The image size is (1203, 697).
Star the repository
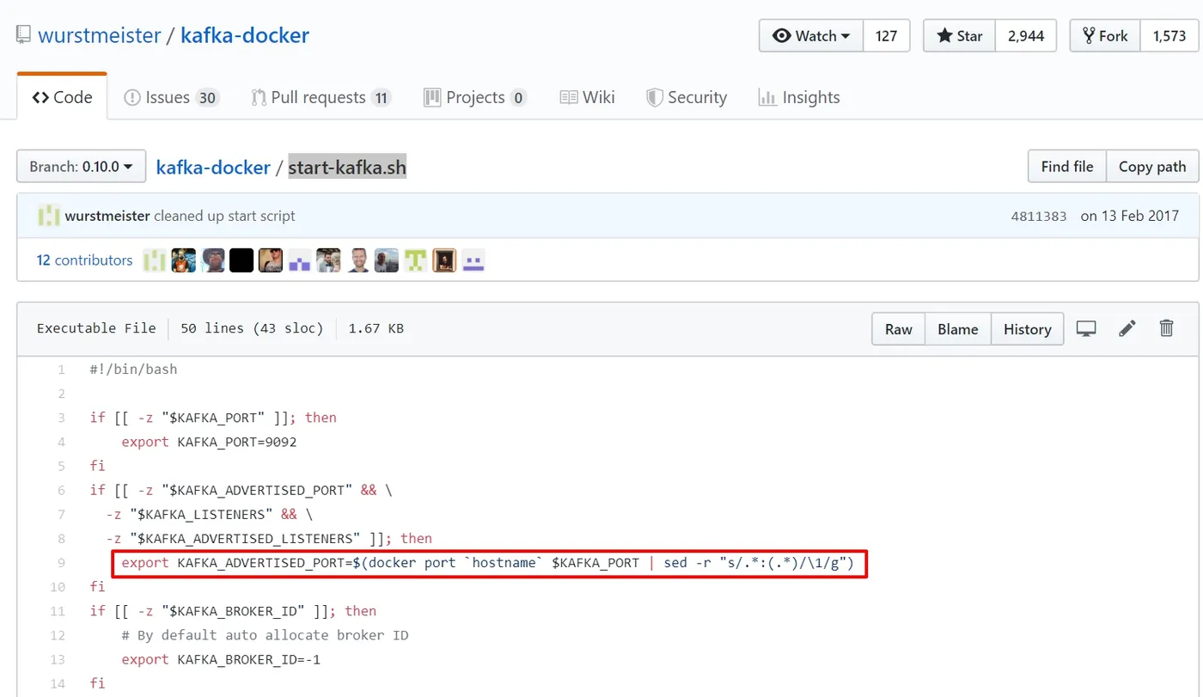click(960, 35)
